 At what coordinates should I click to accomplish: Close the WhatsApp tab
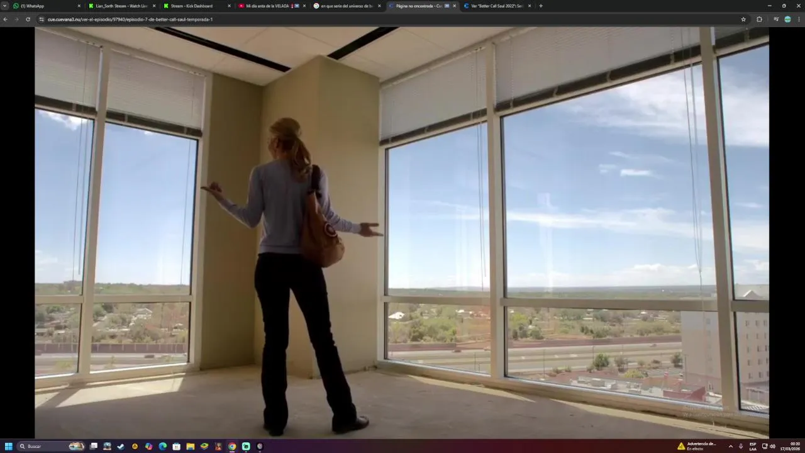point(79,6)
